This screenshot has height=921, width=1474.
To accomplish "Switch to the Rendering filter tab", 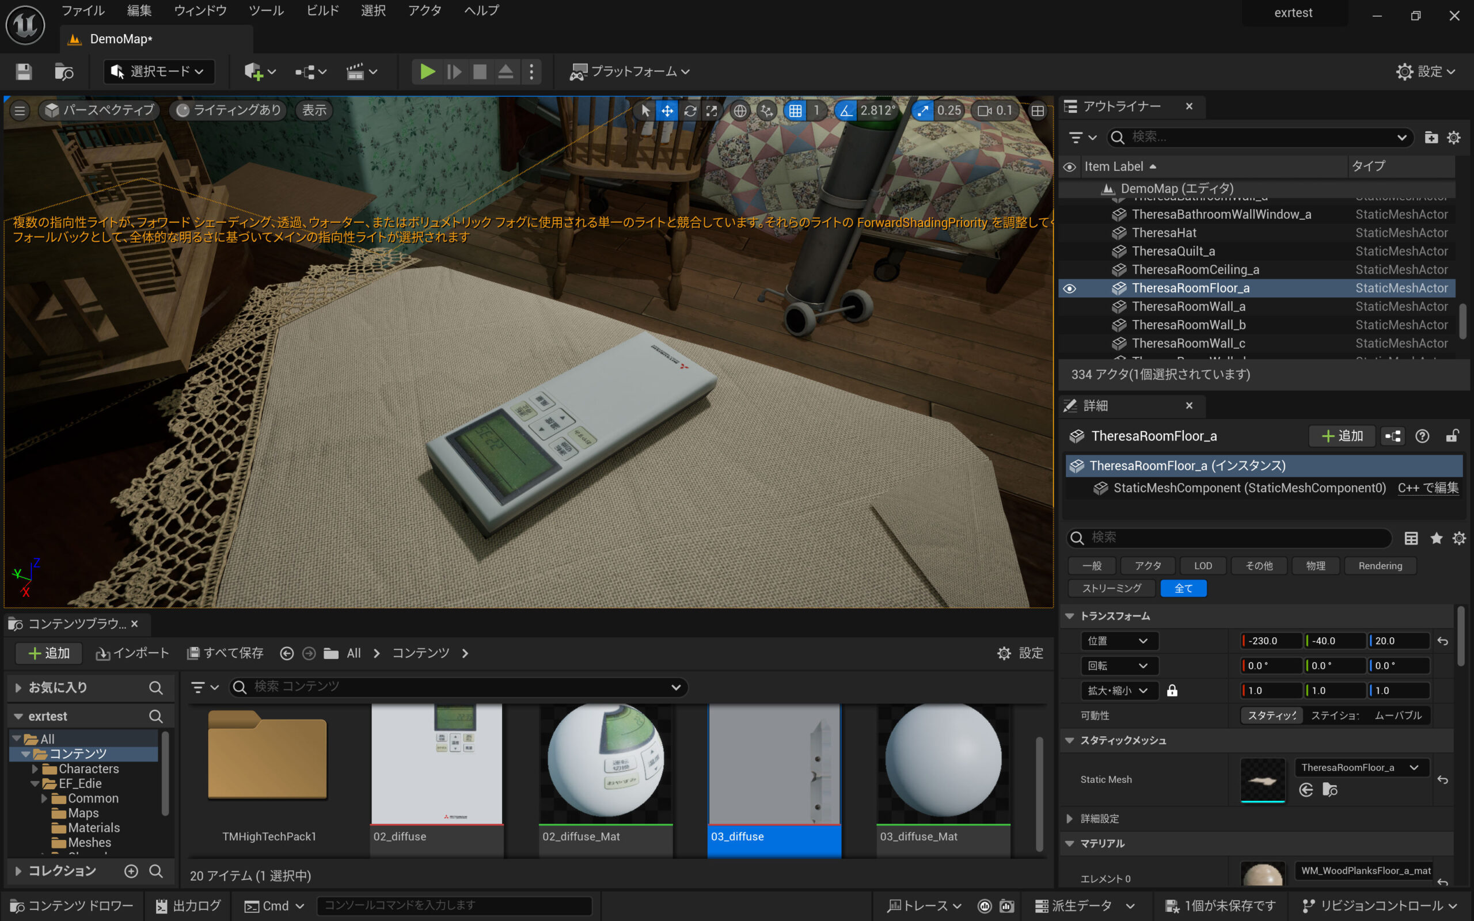I will [1380, 566].
